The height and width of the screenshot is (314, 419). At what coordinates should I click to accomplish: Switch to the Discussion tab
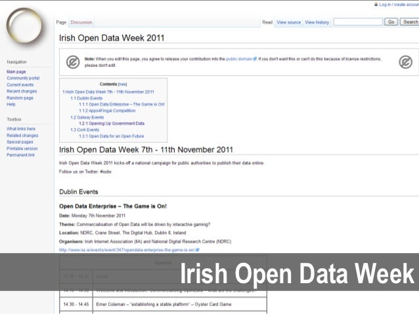81,22
